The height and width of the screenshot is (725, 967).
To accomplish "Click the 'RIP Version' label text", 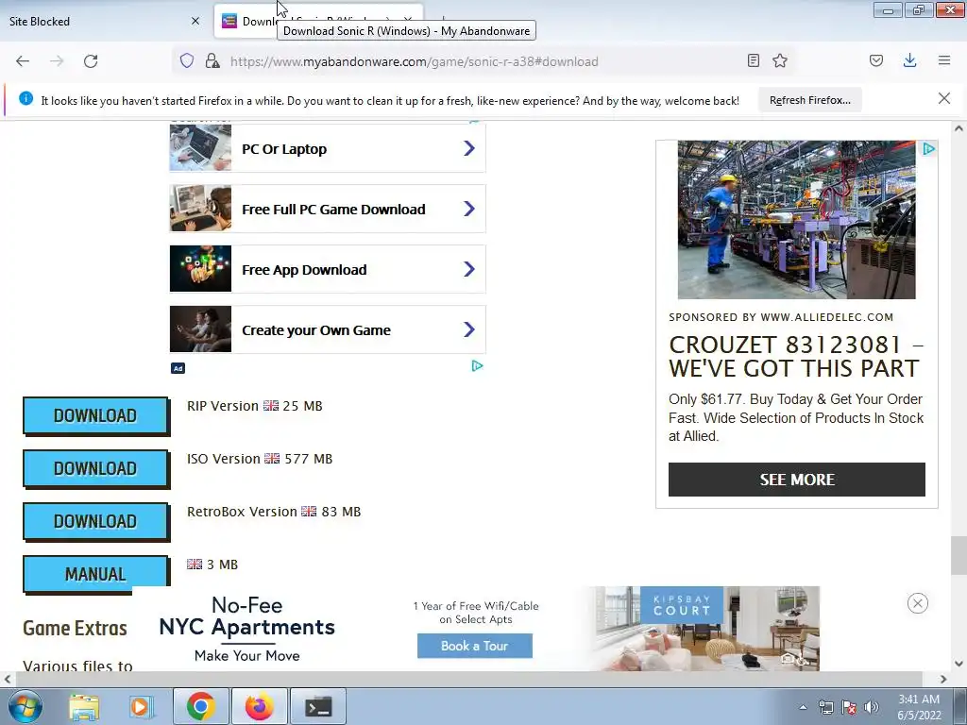I will [223, 406].
